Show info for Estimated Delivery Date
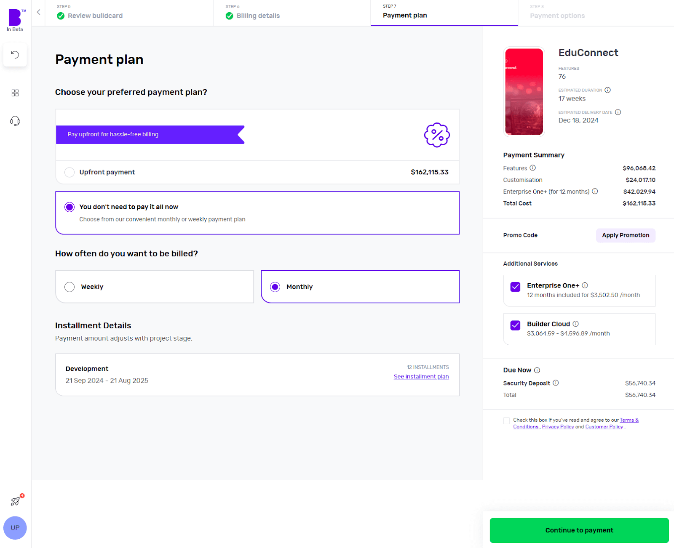Screen dimensions: 674x548 pyautogui.click(x=618, y=112)
